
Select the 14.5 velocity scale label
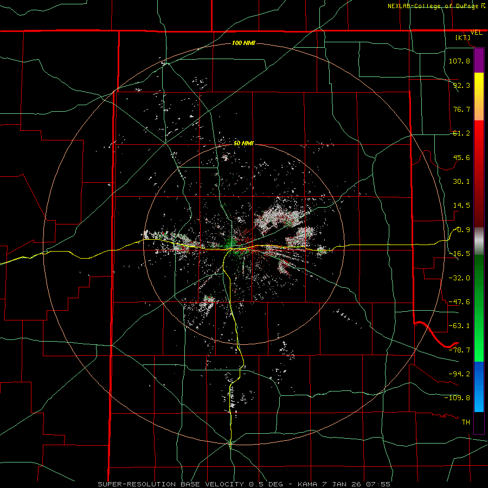tap(461, 206)
